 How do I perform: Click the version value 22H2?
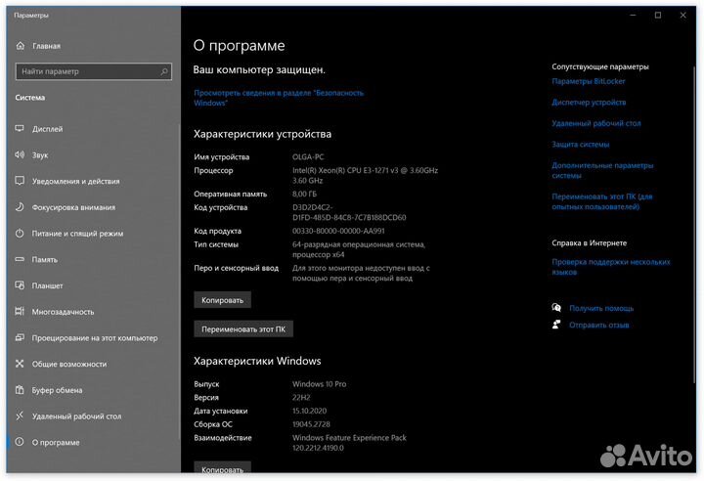click(x=301, y=398)
